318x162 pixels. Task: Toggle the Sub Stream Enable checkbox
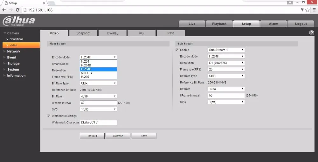[177, 50]
